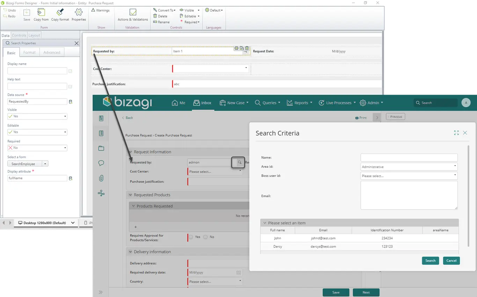Image resolution: width=477 pixels, height=297 pixels.
Task: Open Actions & Validations
Action: coord(133,15)
